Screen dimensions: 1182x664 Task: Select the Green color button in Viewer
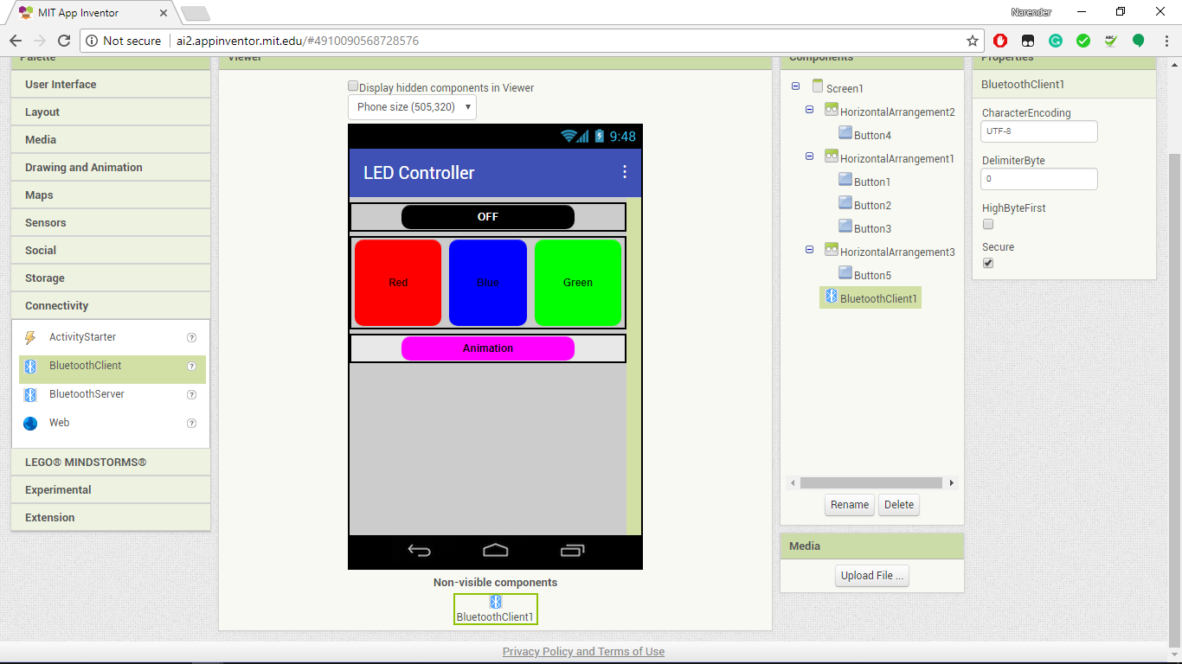tap(578, 283)
